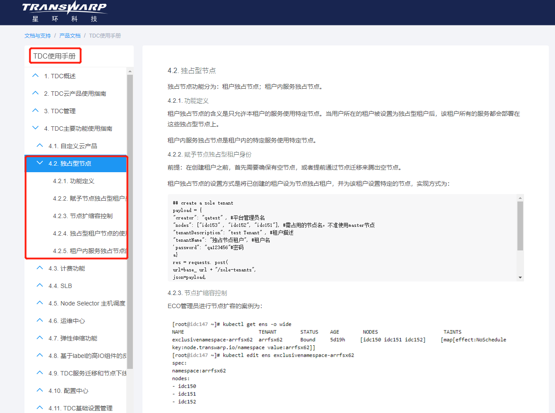
Task: Open 1. TDC概述 in the sidebar
Action: [60, 76]
